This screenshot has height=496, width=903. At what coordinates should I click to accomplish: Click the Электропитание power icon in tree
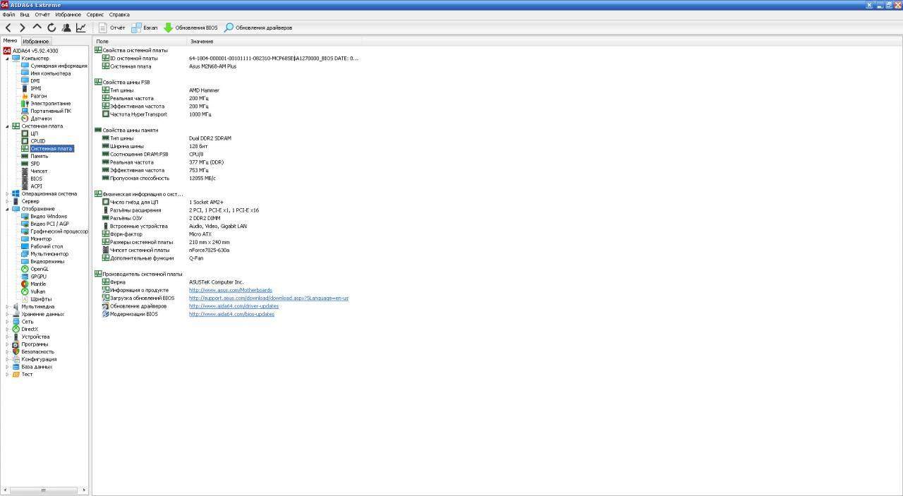[25, 104]
